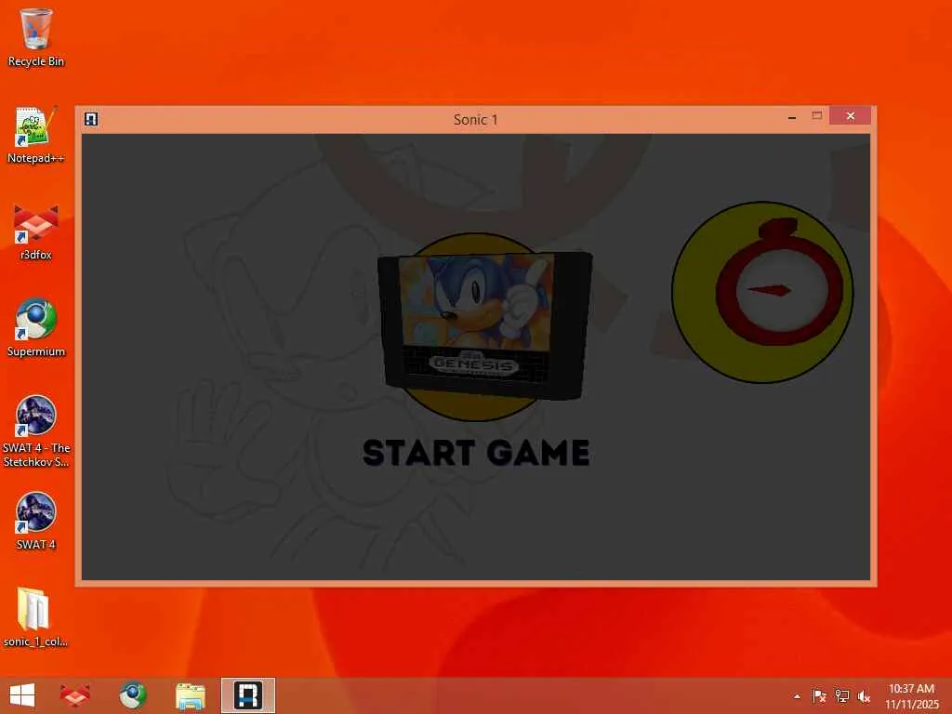Click the muted speaker volume icon

pyautogui.click(x=864, y=696)
